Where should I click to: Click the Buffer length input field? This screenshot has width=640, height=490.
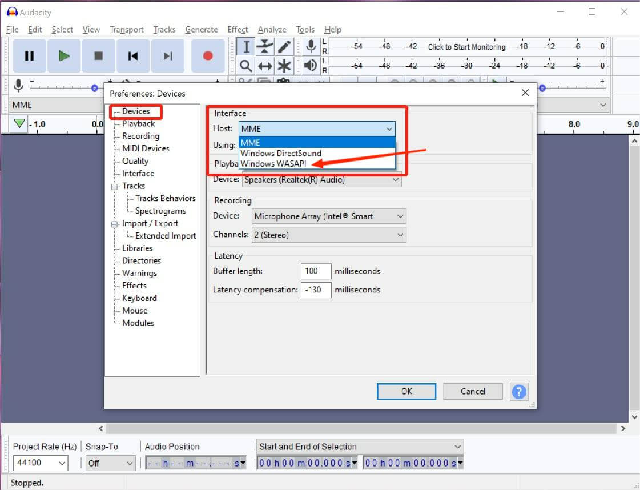pyautogui.click(x=316, y=271)
